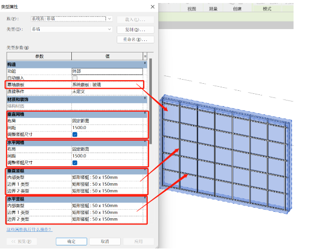Screen dimensions: 318x250
Task: Click the 测量 ribbon panel label
Action: coord(213,9)
